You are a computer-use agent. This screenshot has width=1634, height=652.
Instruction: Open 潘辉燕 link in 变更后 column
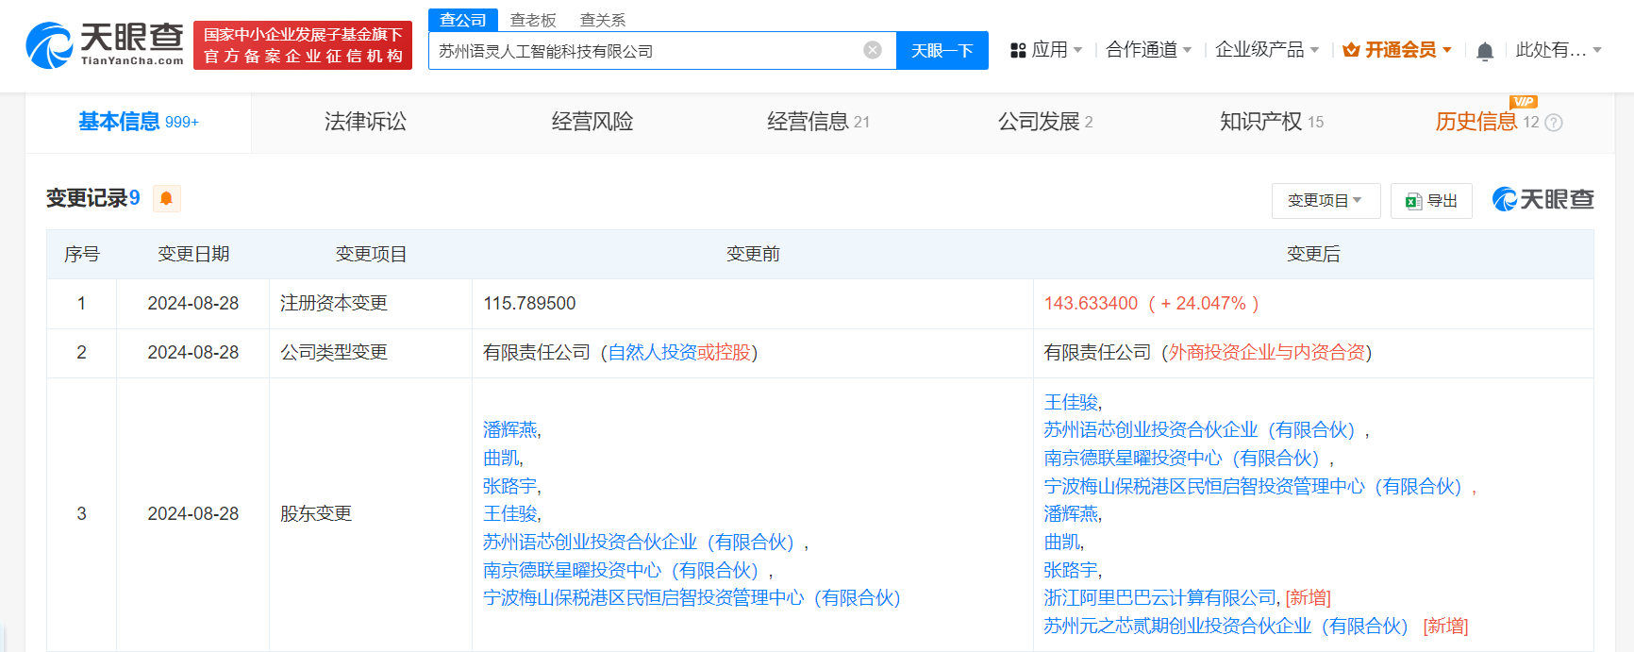click(x=1071, y=514)
